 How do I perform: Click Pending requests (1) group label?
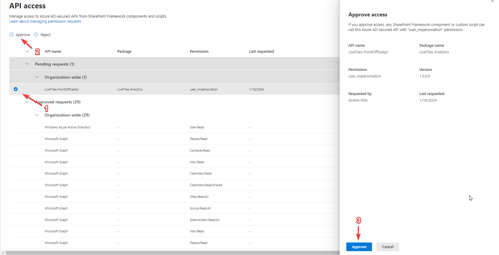coord(55,64)
